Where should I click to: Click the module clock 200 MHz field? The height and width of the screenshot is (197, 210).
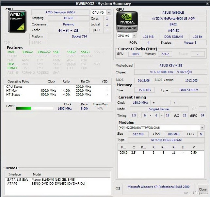click(x=173, y=134)
